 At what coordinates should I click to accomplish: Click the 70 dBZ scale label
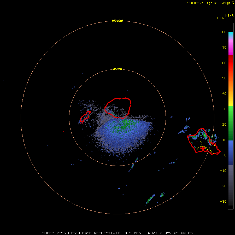(224, 48)
